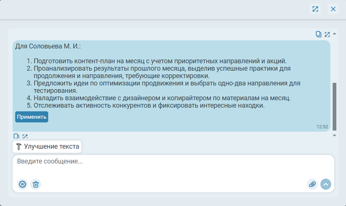346x206 pixels.
Task: Click the expand icon below the message bubble
Action: tap(25, 136)
